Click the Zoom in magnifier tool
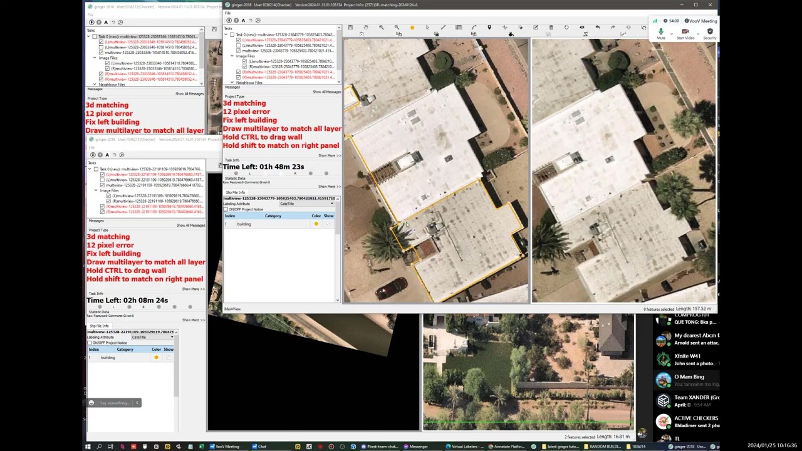This screenshot has height=451, width=802. (x=382, y=28)
